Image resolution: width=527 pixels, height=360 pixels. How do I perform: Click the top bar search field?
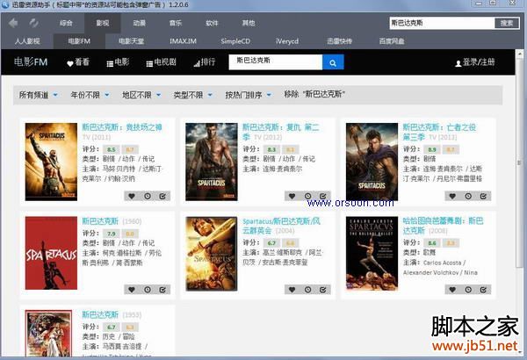pyautogui.click(x=442, y=23)
